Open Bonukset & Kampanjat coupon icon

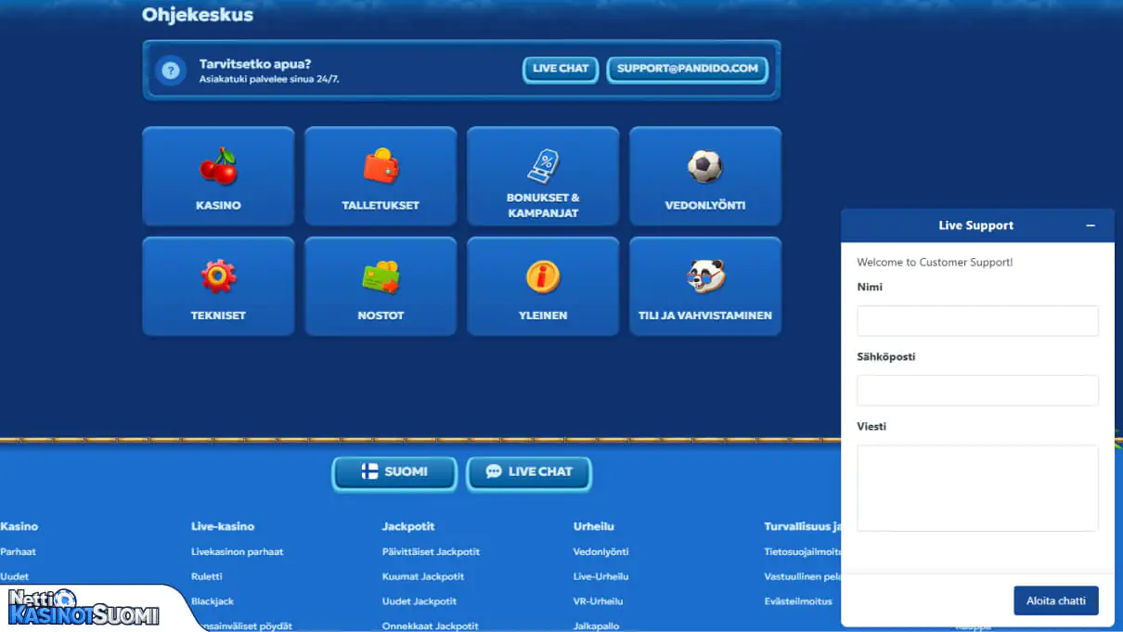[543, 166]
